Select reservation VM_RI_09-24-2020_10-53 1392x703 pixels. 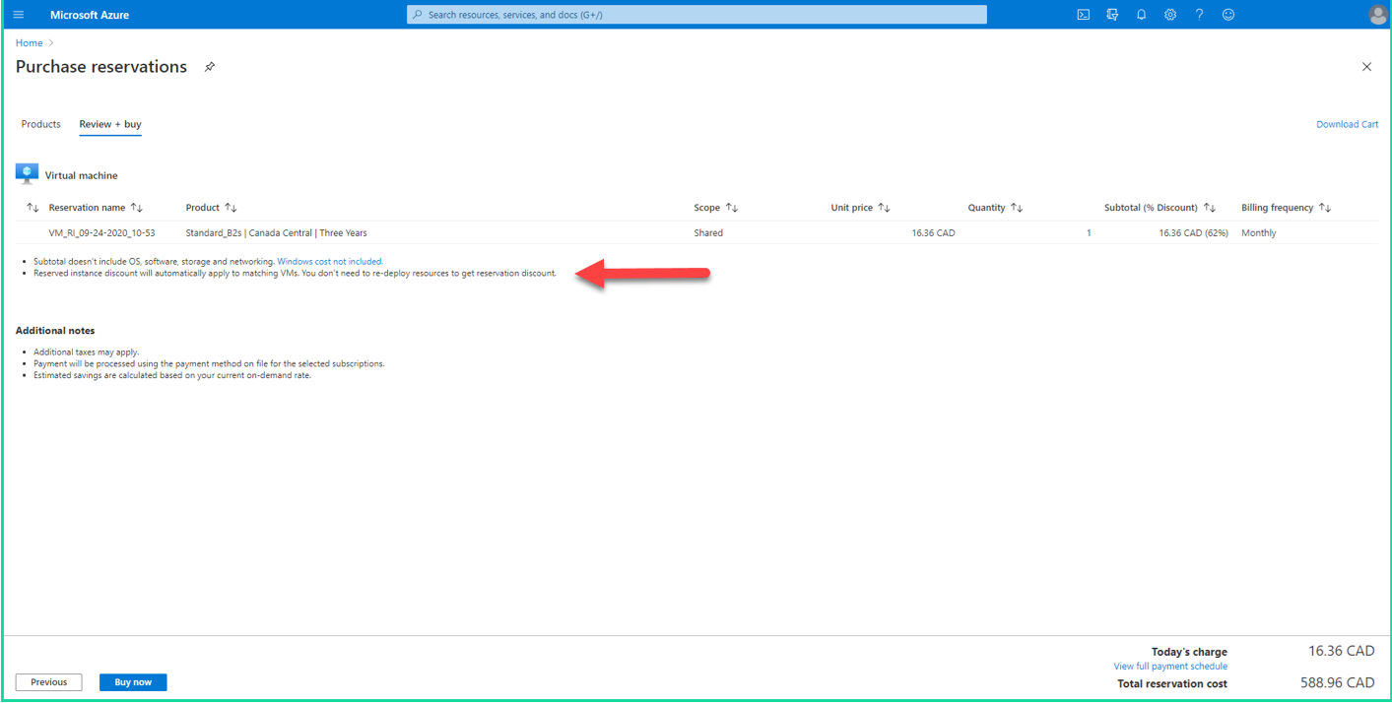[x=101, y=233]
